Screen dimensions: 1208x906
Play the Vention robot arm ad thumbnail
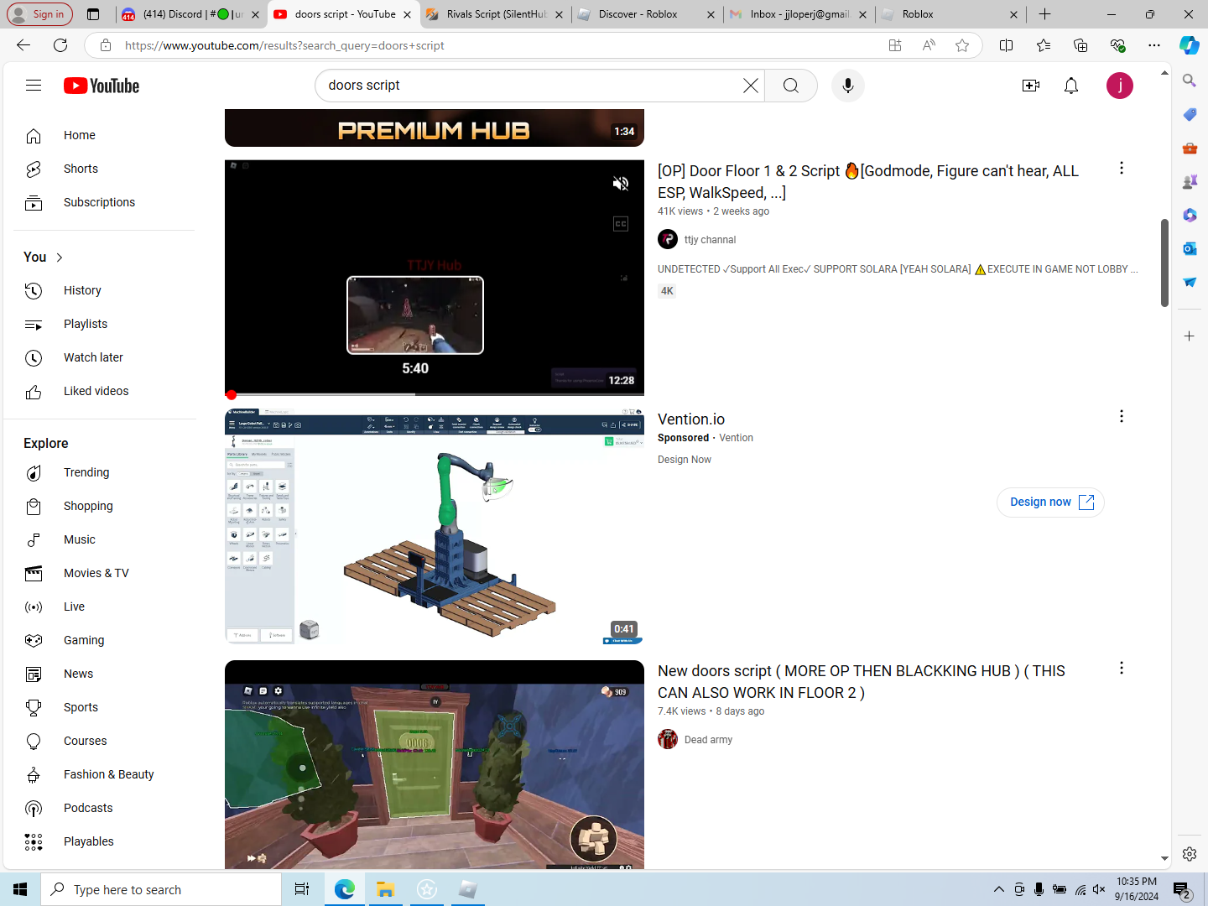tap(435, 527)
